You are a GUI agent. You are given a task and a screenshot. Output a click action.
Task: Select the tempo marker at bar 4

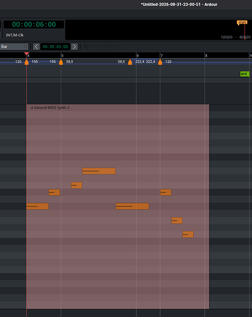(x=27, y=62)
